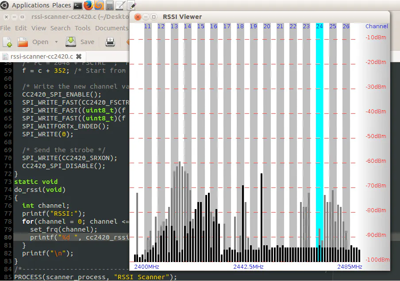Click code line CC2420_SPI_ENABLE();
The width and height of the screenshot is (400, 281).
click(62, 94)
